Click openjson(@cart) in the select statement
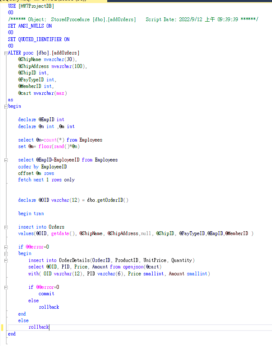Image resolution: width=272 pixels, height=346 pixels. [x=142, y=267]
